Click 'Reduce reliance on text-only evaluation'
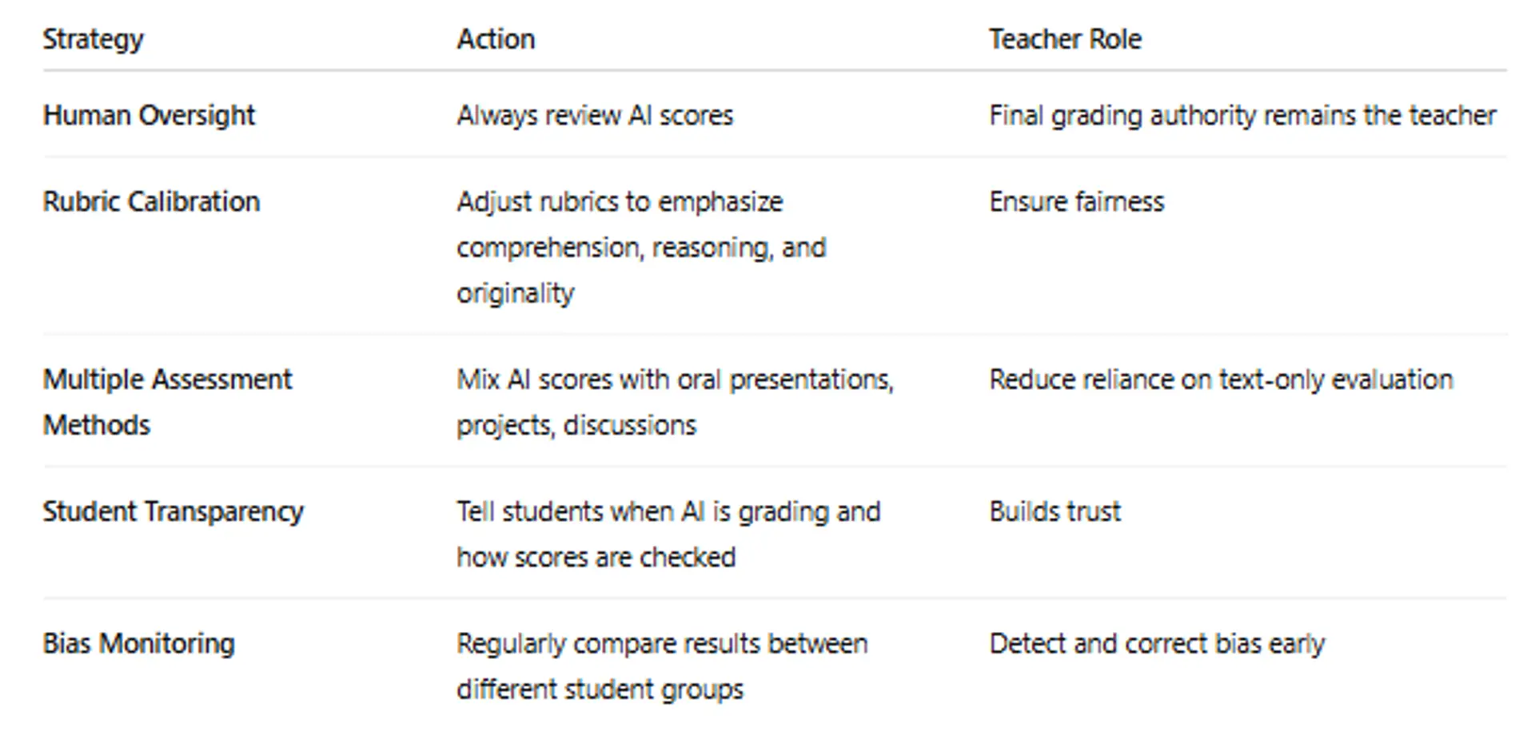This screenshot has height=739, width=1535. [x=1221, y=379]
